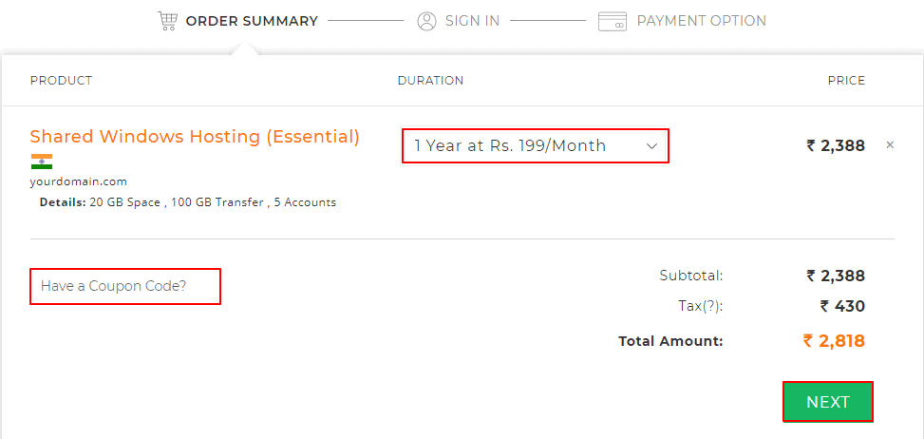924x439 pixels.
Task: Click the user profile icon beside Sign In
Action: 426,21
